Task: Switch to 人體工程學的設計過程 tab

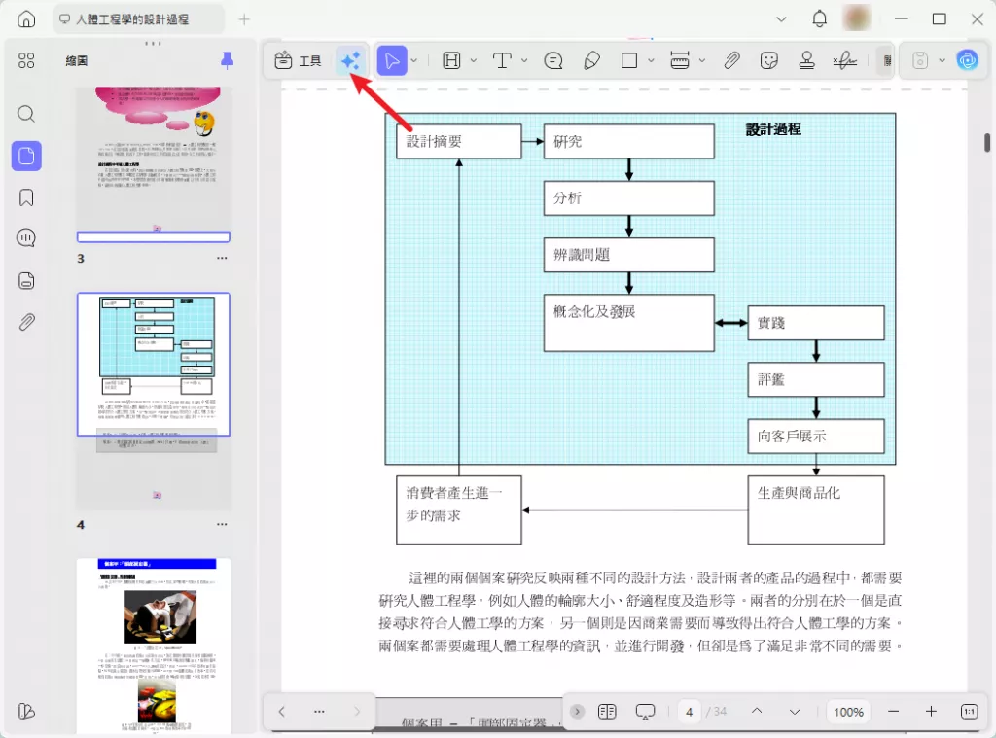Action: click(139, 19)
